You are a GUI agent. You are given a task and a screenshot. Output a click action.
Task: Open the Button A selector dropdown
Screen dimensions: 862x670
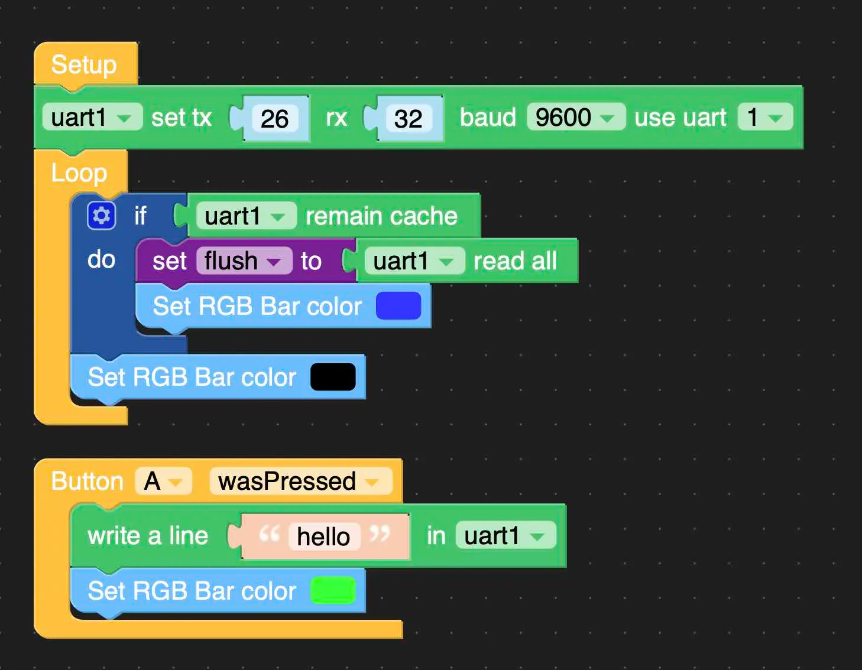point(163,482)
